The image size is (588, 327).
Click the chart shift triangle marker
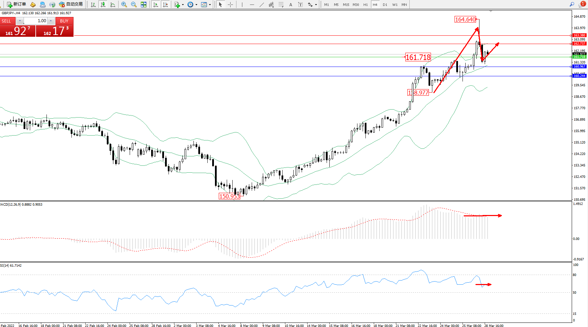pyautogui.click(x=491, y=11)
